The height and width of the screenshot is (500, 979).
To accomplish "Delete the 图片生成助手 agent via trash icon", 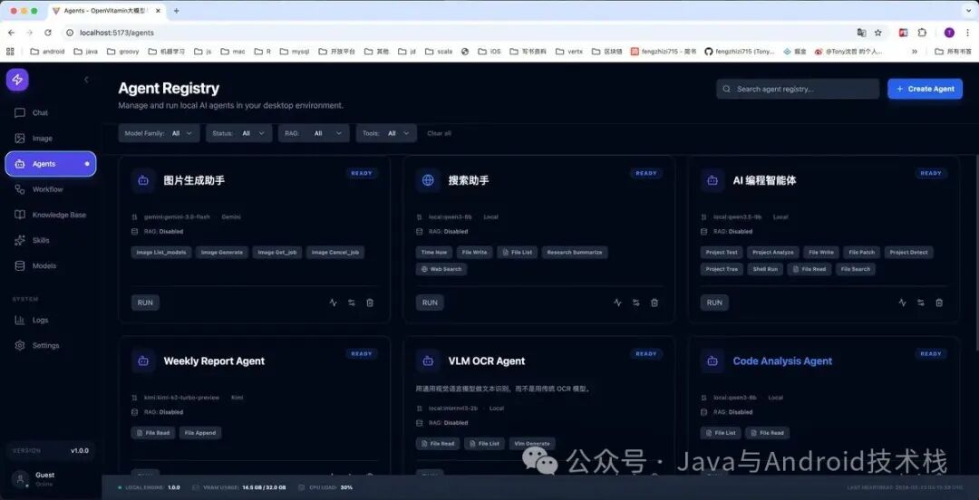I will tap(370, 303).
